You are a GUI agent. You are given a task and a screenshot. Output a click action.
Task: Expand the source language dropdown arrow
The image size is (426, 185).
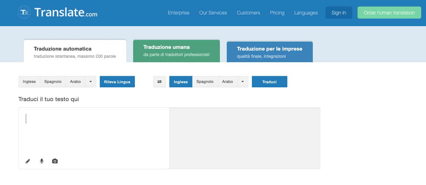(90, 82)
